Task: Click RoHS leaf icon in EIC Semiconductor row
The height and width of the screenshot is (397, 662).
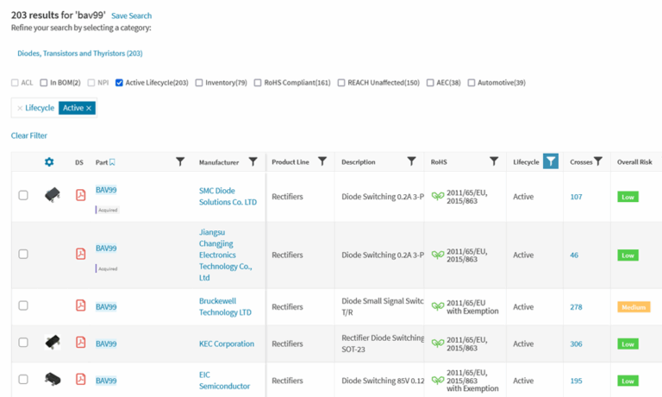Action: [x=438, y=380]
